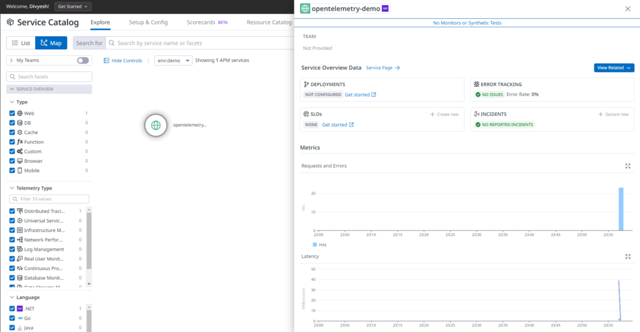Click the Cache type icon
The image size is (640, 332).
click(x=19, y=132)
